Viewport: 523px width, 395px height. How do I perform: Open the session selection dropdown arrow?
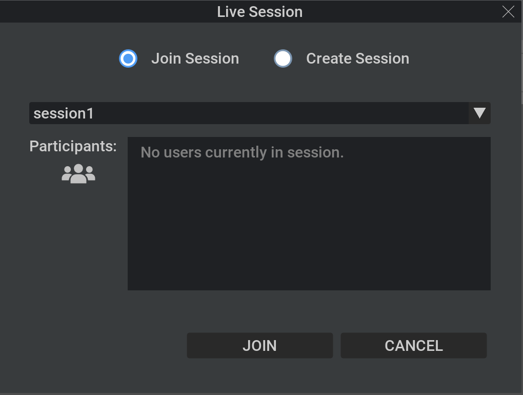(479, 113)
